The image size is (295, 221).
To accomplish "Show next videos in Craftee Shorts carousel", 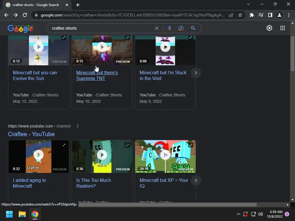I will pos(196,73).
